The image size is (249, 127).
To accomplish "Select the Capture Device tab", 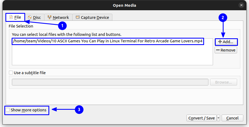I will click(92, 17).
